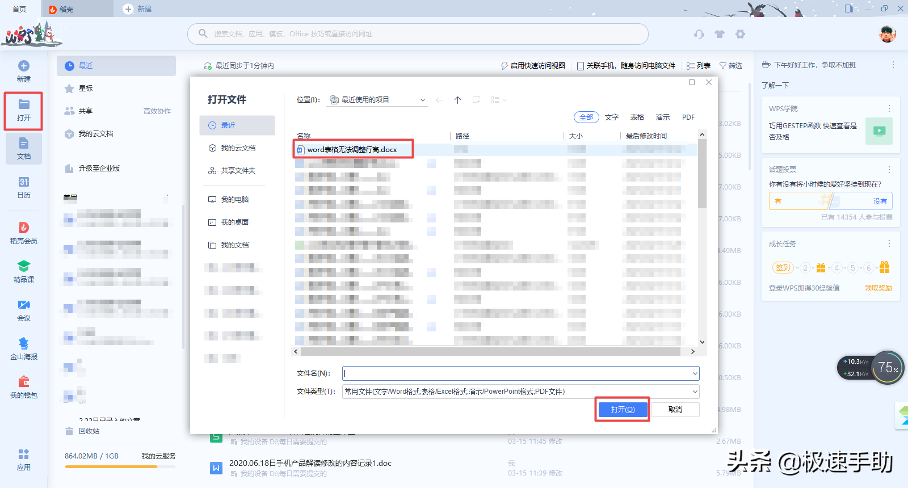Select the 全部 file filter tab
Screen dimensions: 908x488
pos(586,117)
